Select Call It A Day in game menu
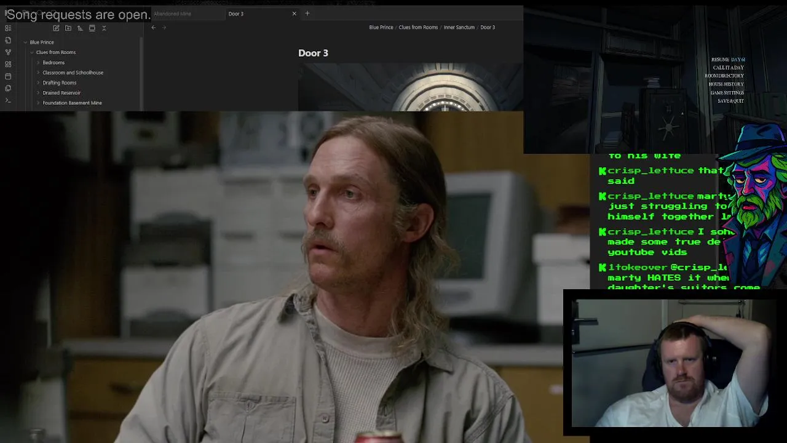787x443 pixels. tap(729, 68)
